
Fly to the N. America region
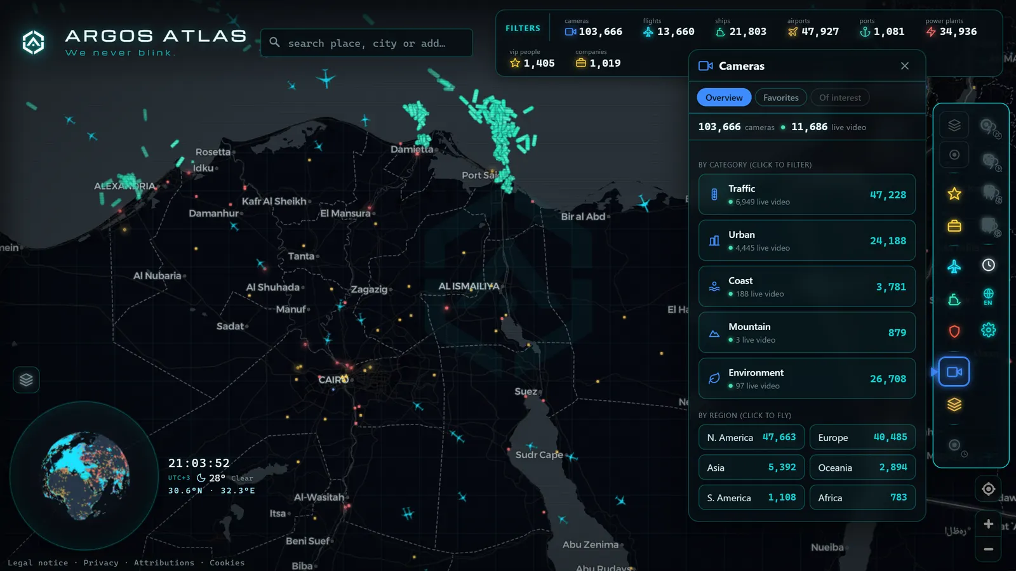(752, 437)
